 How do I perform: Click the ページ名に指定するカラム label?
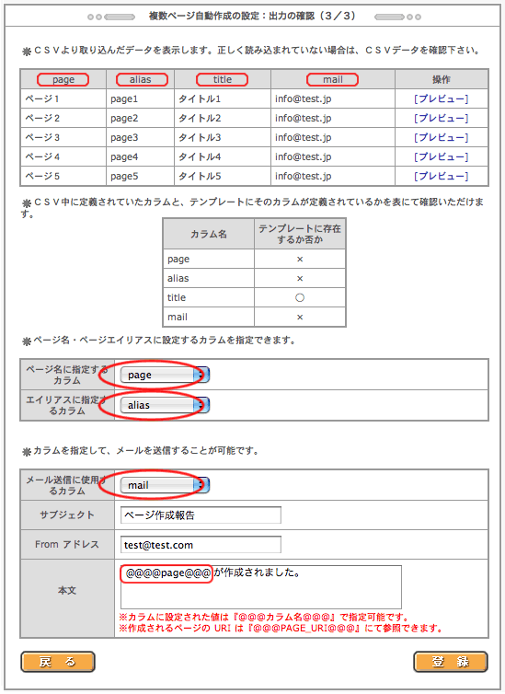click(x=67, y=375)
